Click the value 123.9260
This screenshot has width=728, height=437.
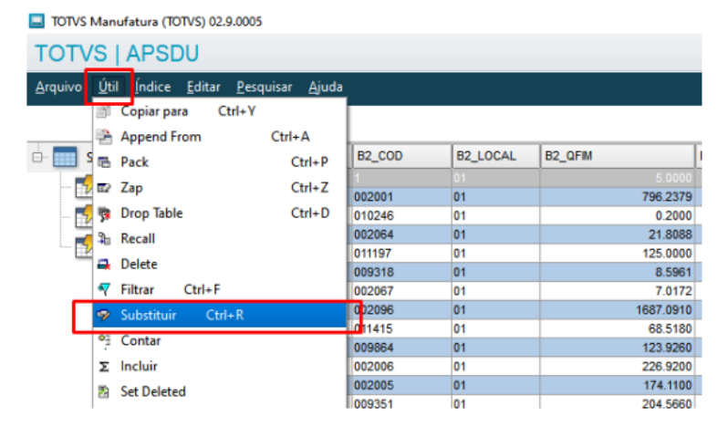click(x=667, y=348)
